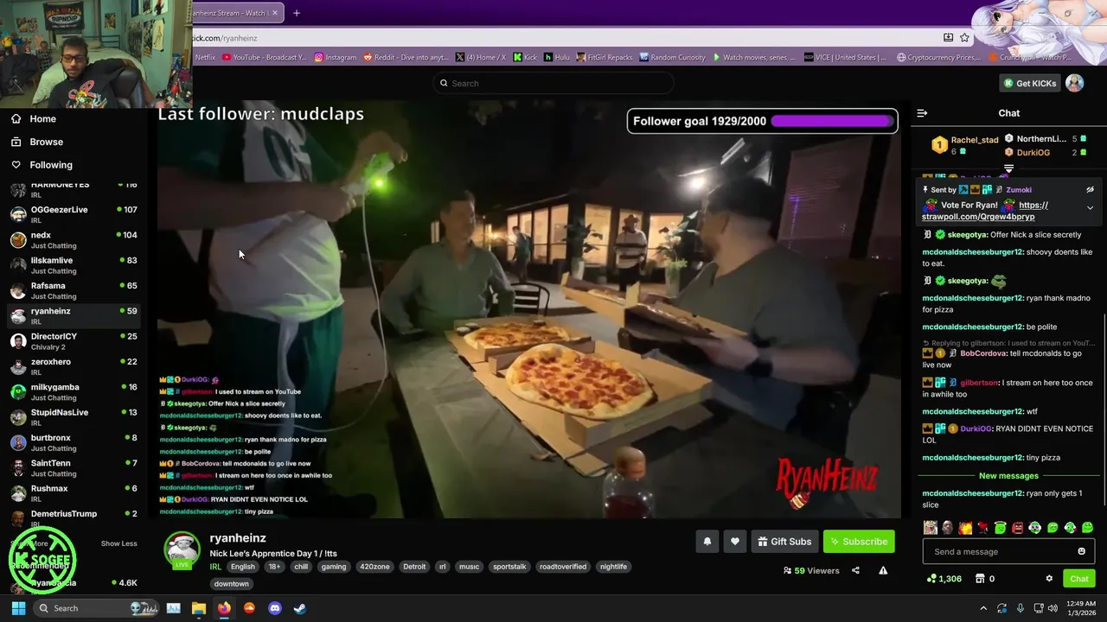The height and width of the screenshot is (622, 1107).
Task: Open Discord from taskbar
Action: [x=275, y=608]
